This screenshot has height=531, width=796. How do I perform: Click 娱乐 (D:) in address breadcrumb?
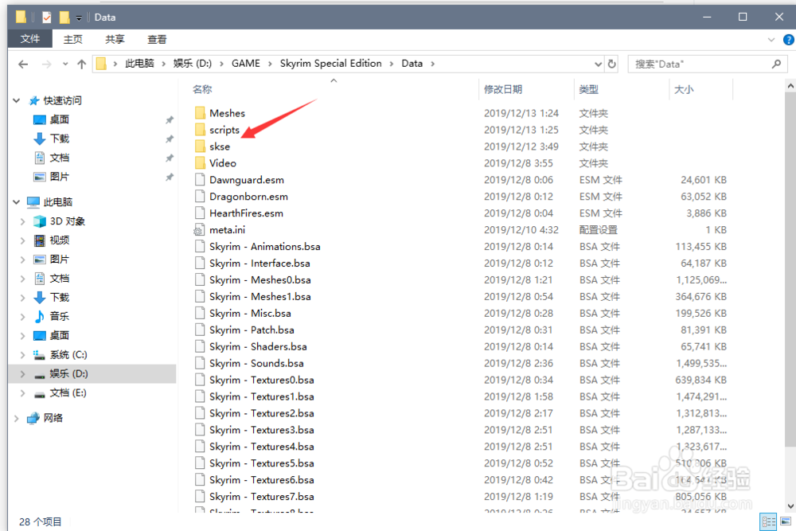tap(193, 64)
